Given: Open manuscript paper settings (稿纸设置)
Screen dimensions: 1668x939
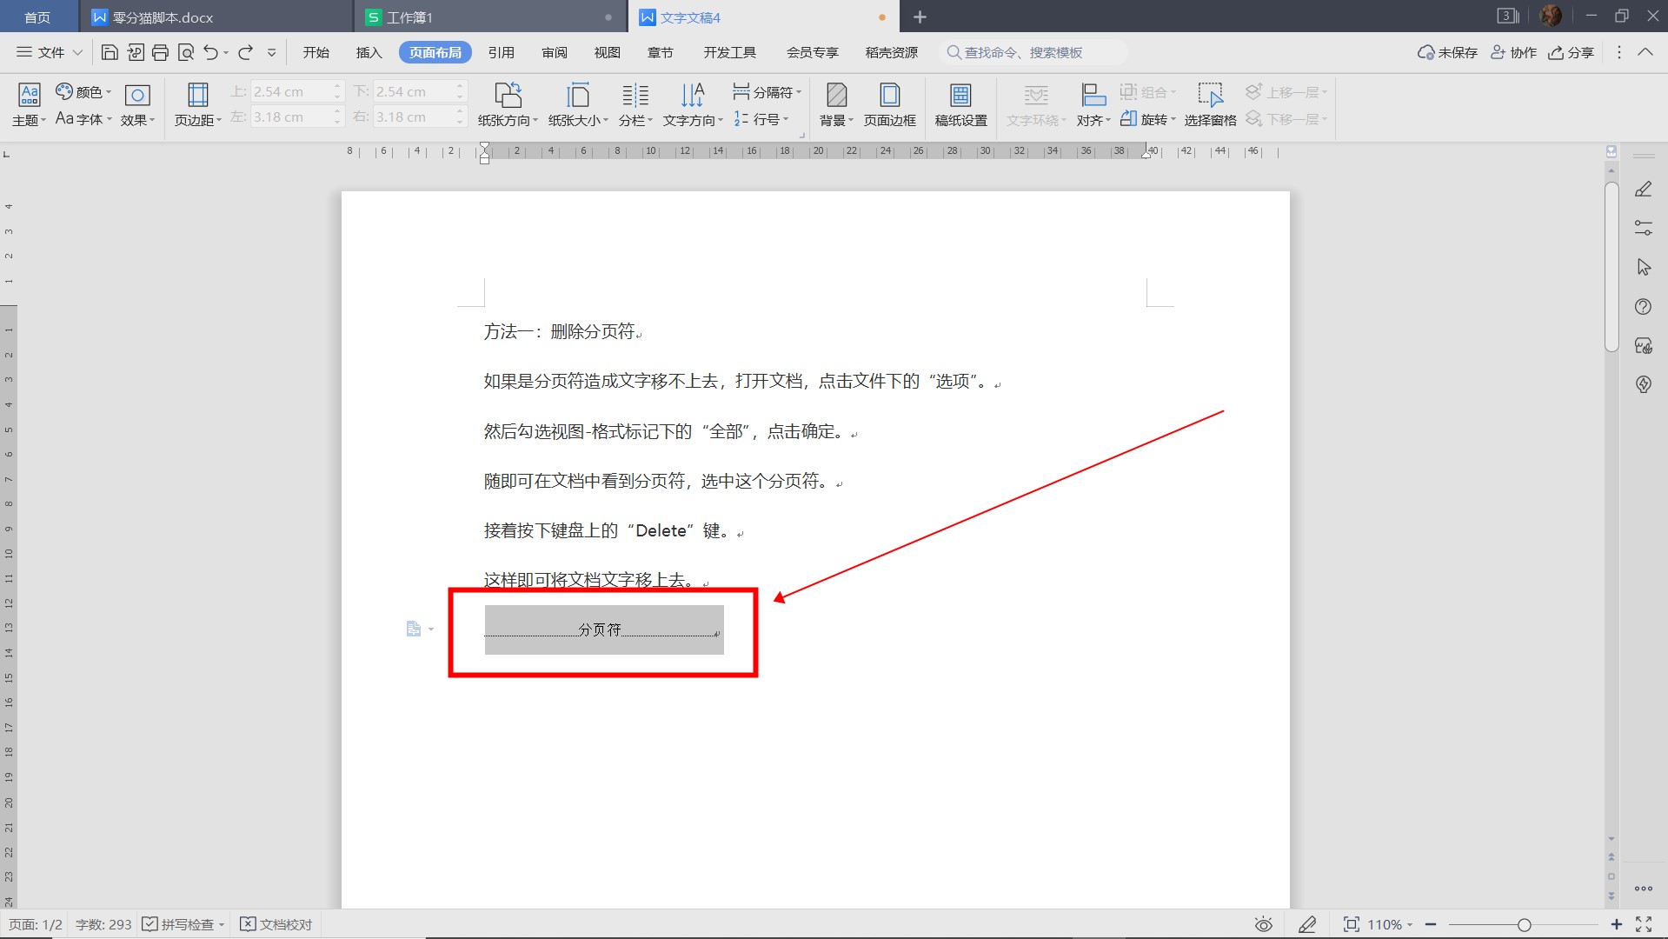Looking at the screenshot, I should tap(960, 104).
